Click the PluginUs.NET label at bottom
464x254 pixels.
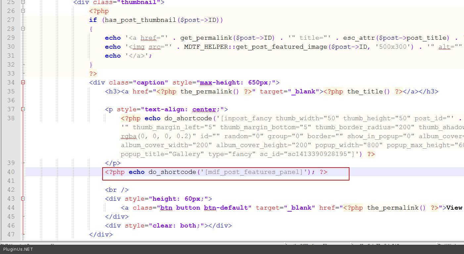click(x=18, y=249)
